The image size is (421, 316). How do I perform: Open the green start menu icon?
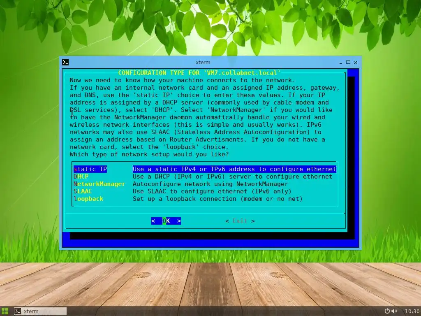pos(5,311)
